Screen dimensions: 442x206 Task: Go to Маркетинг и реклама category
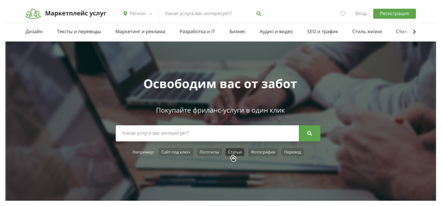140,32
